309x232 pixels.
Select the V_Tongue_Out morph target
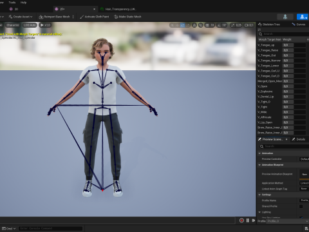[x=267, y=55]
